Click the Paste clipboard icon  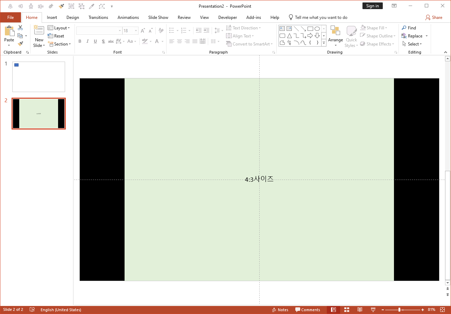click(9, 31)
